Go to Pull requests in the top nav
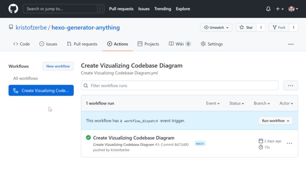 coord(121,9)
